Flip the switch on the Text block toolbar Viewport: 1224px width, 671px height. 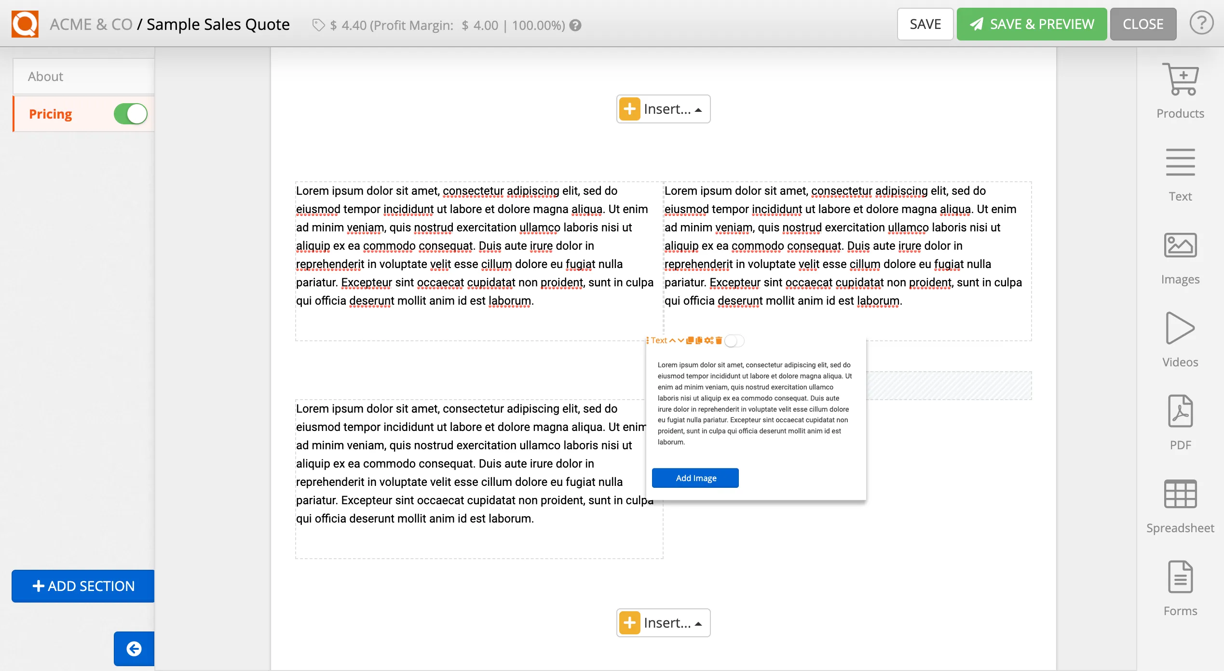tap(734, 341)
